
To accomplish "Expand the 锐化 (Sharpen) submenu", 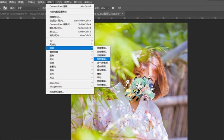I will (x=70, y=59).
